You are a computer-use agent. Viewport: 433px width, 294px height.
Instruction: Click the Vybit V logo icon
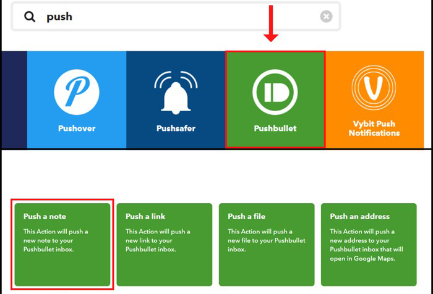click(x=374, y=88)
